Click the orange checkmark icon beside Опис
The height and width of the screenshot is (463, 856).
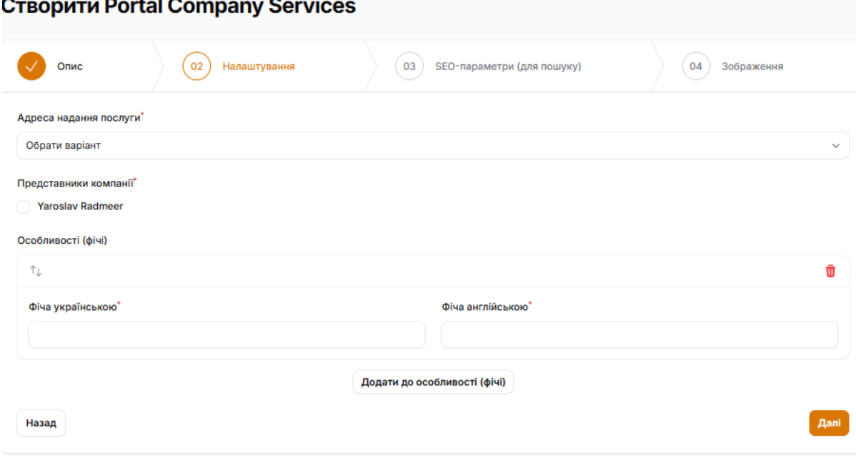(x=31, y=66)
